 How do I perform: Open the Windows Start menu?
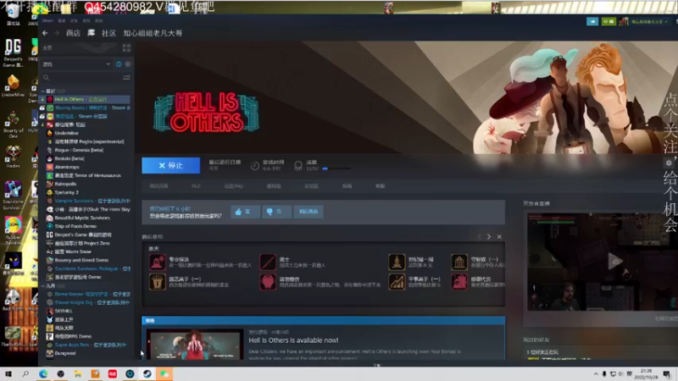(8, 373)
